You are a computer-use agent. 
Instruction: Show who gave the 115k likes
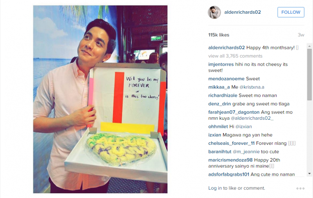pos(219,35)
